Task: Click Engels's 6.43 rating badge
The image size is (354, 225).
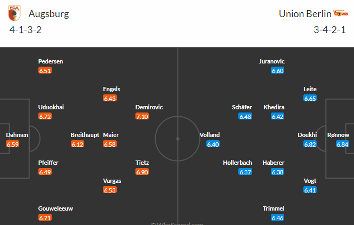Action: pyautogui.click(x=110, y=99)
